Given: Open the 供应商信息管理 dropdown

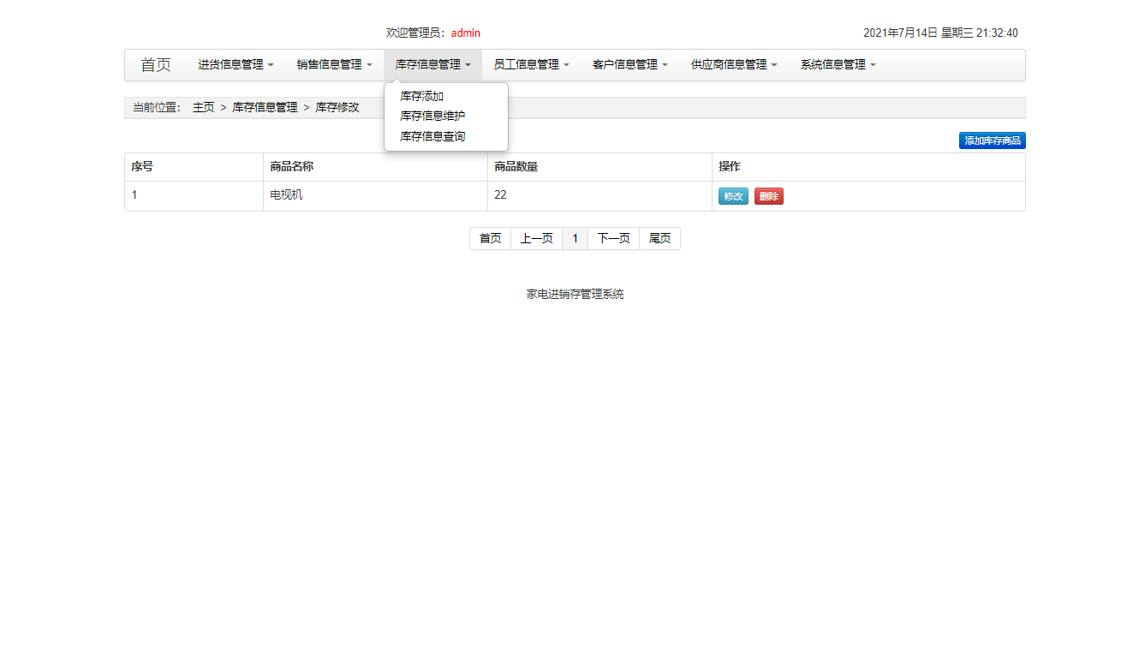Looking at the screenshot, I should click(732, 64).
